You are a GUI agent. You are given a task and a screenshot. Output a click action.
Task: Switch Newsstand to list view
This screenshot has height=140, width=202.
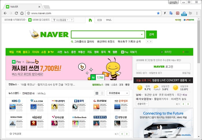pos(102,93)
